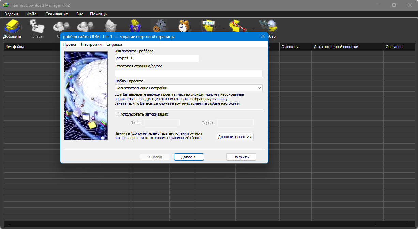Open options via the gears icon

coord(159,26)
